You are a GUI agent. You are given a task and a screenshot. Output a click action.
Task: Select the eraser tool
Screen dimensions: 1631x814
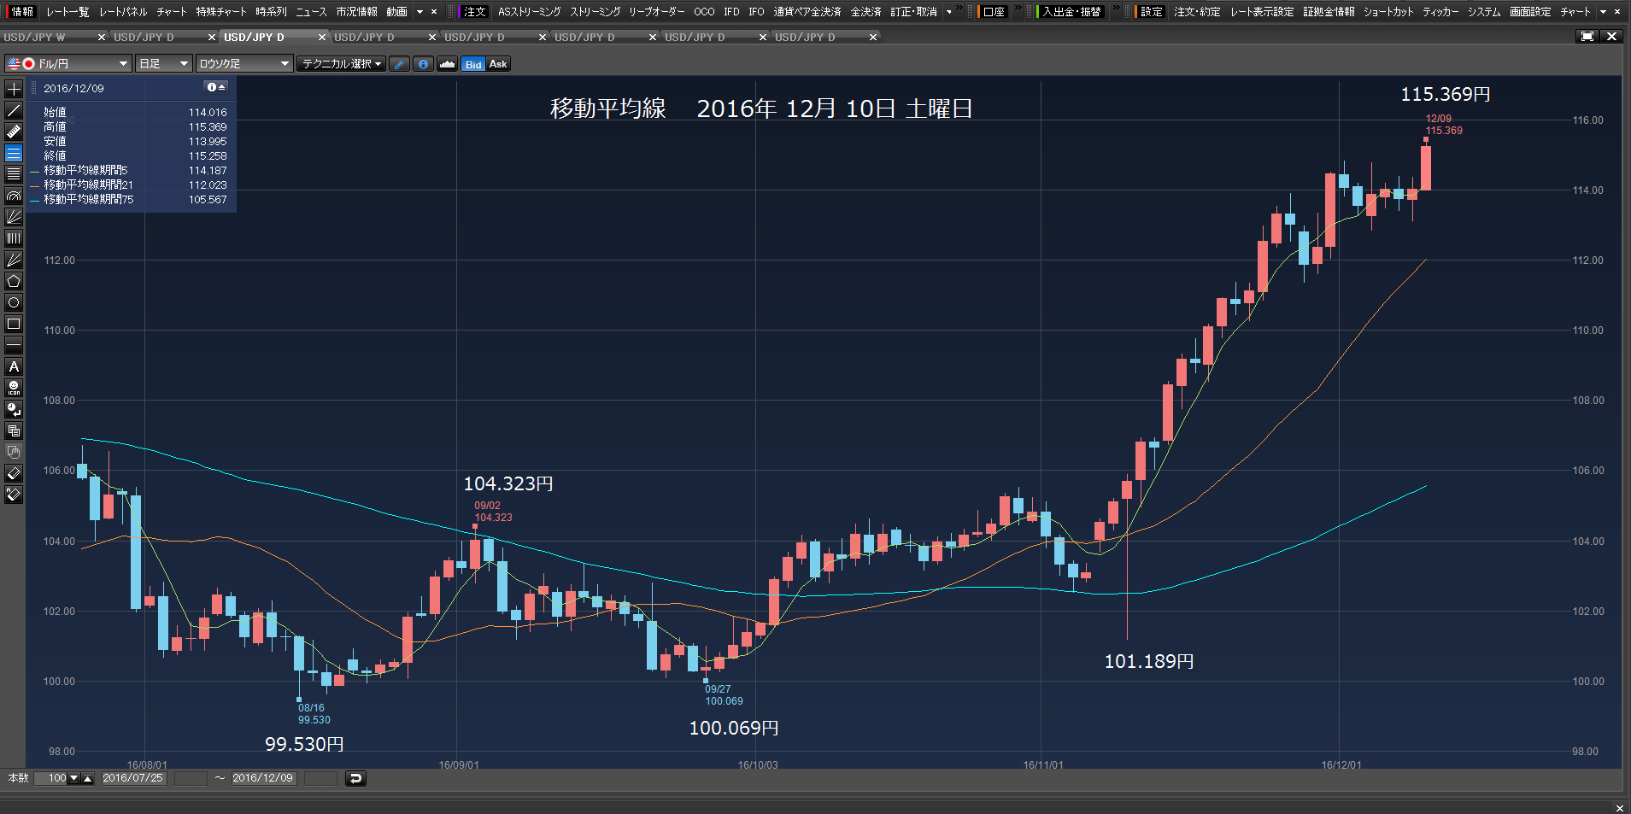pos(14,473)
